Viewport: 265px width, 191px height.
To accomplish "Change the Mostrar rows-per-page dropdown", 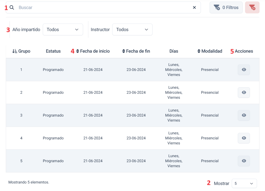I will [x=244, y=183].
